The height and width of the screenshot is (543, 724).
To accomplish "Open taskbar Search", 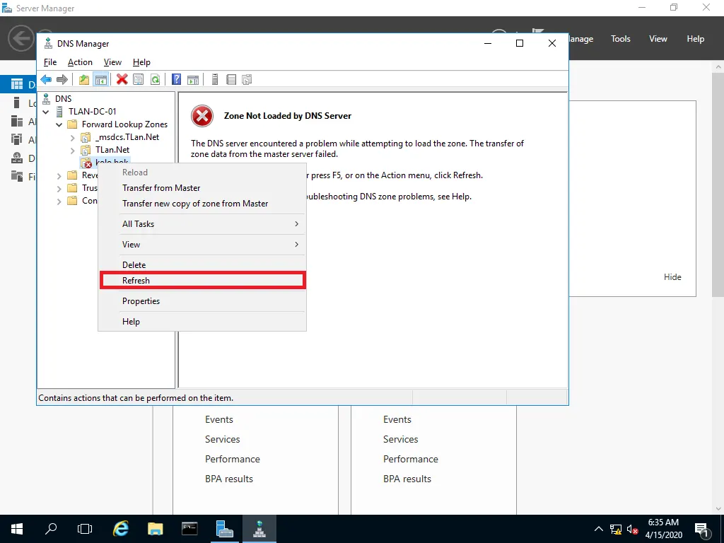I will [x=51, y=529].
